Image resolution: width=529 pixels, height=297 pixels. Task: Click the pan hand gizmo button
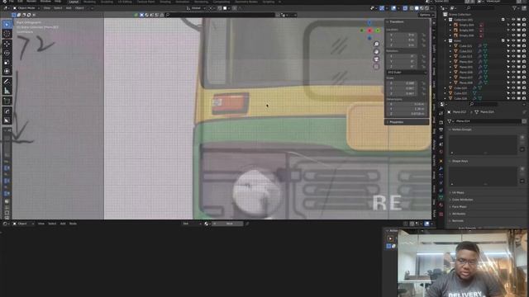(x=377, y=51)
